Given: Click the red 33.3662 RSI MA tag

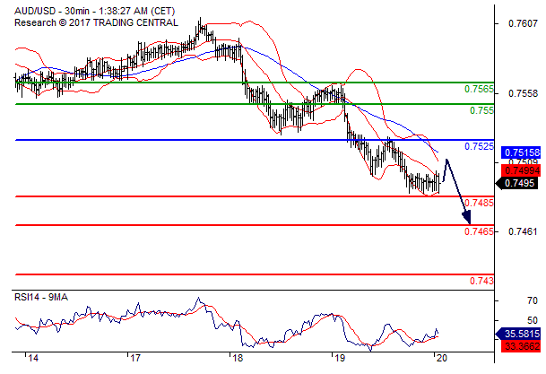Looking at the screenshot, I should tap(521, 346).
